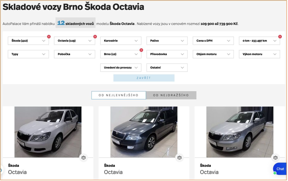Image resolution: width=288 pixels, height=181 pixels.
Task: Open the white Octavia photo
Action: [48, 132]
